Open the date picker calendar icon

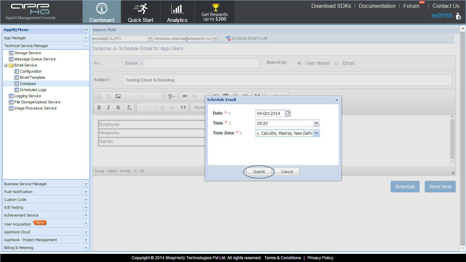(288, 113)
